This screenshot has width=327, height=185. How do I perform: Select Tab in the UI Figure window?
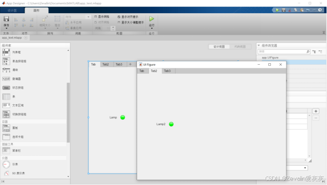click(x=142, y=71)
